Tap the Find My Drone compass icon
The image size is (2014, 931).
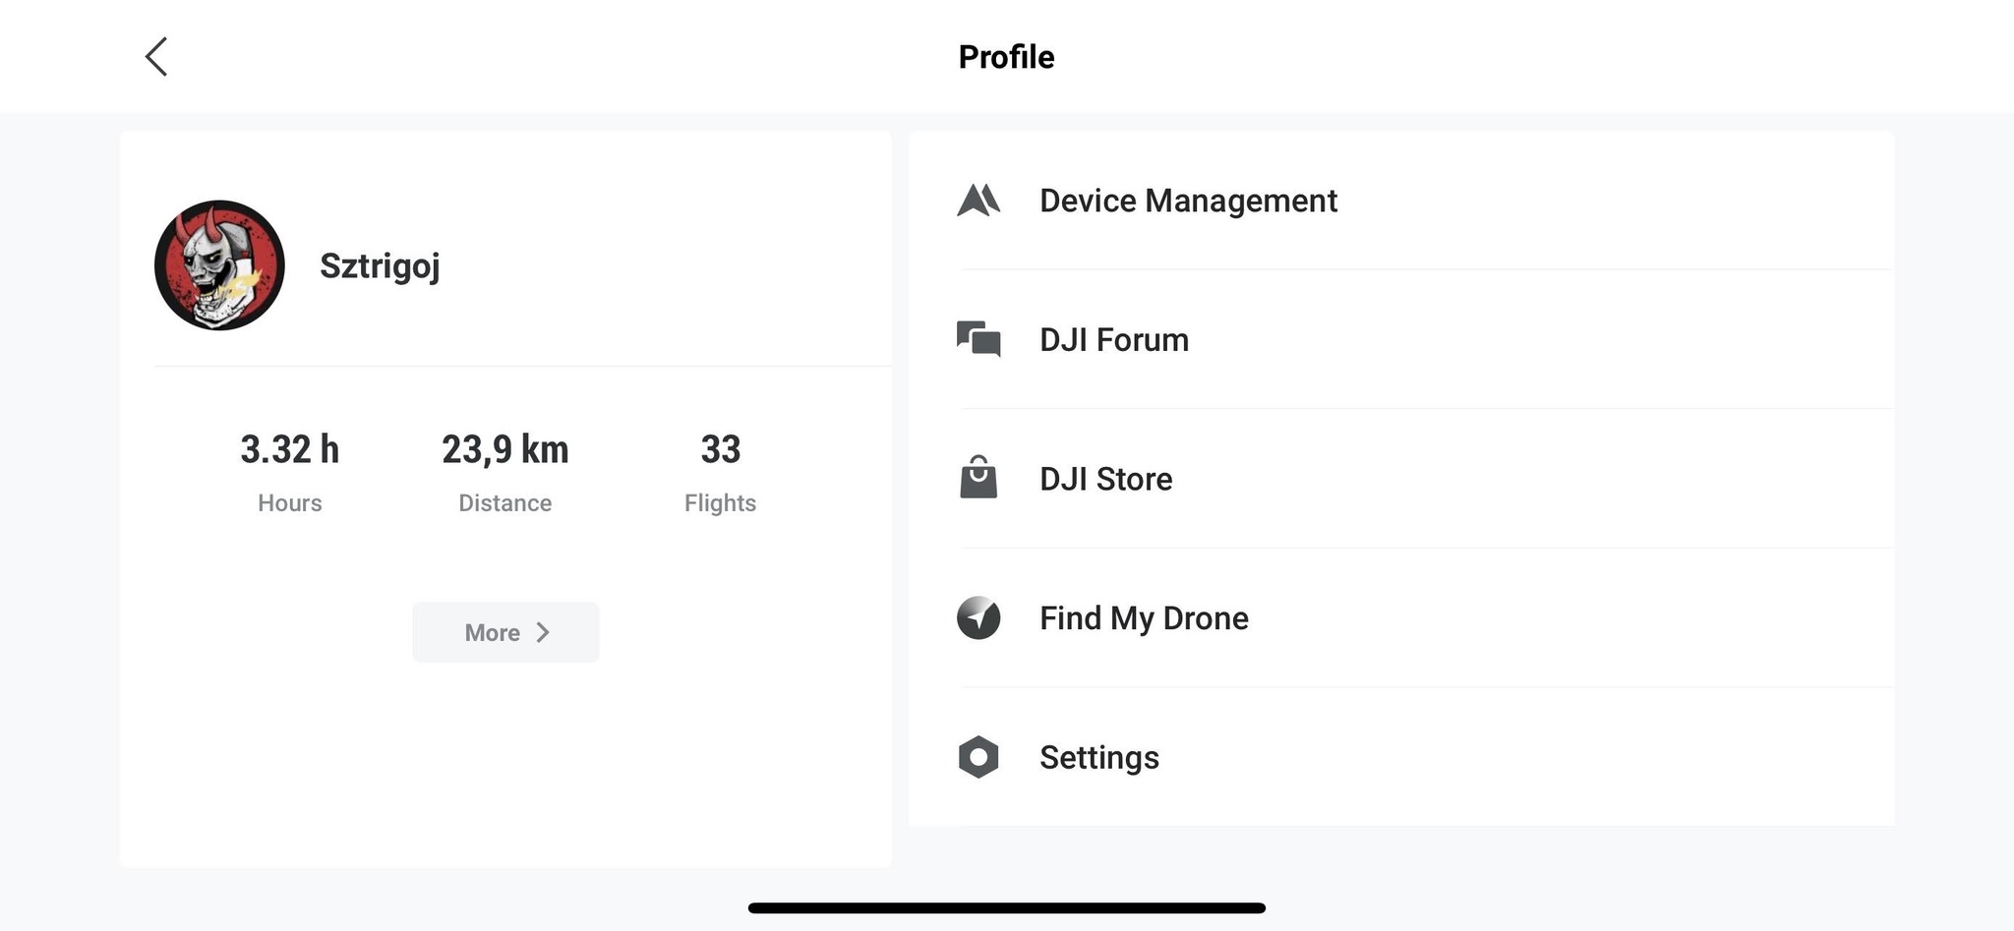click(x=978, y=617)
